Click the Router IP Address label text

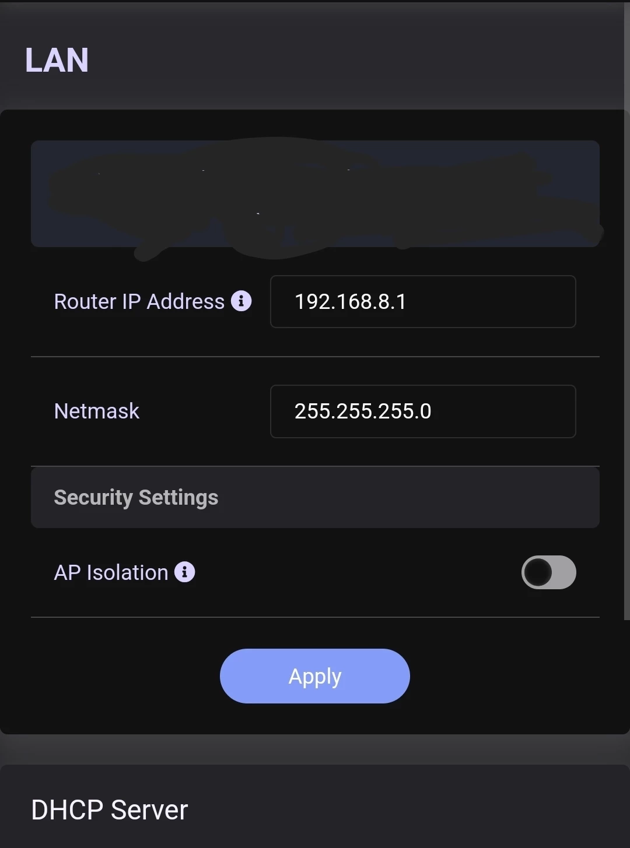(x=139, y=301)
